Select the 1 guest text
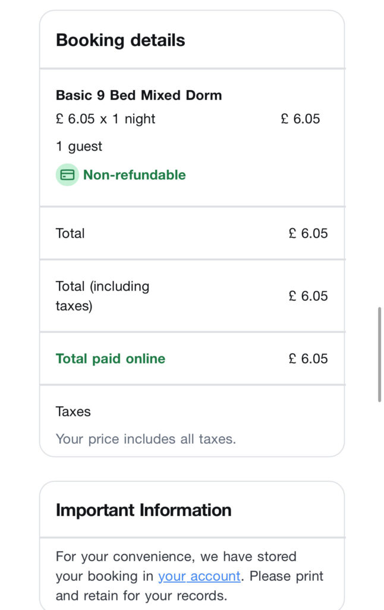 (x=78, y=146)
